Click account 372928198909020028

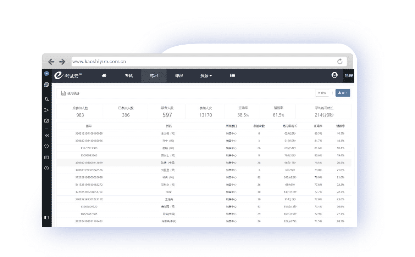pyautogui.click(x=89, y=177)
